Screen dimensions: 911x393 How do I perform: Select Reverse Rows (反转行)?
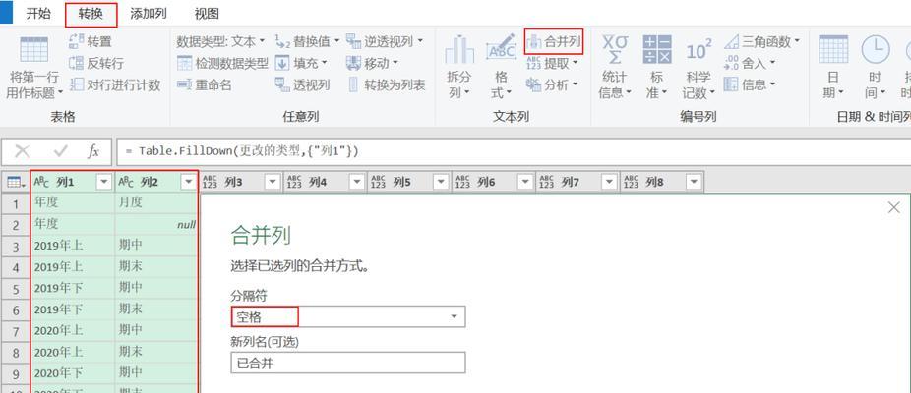point(96,63)
